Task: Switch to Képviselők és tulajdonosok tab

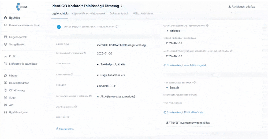Action: point(88,13)
